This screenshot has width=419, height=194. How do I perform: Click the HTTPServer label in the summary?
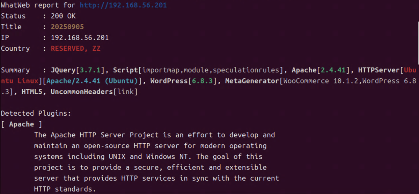point(379,70)
